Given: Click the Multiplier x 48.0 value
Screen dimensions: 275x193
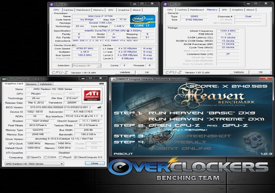Looking at the screenshot, I should point(85,52).
